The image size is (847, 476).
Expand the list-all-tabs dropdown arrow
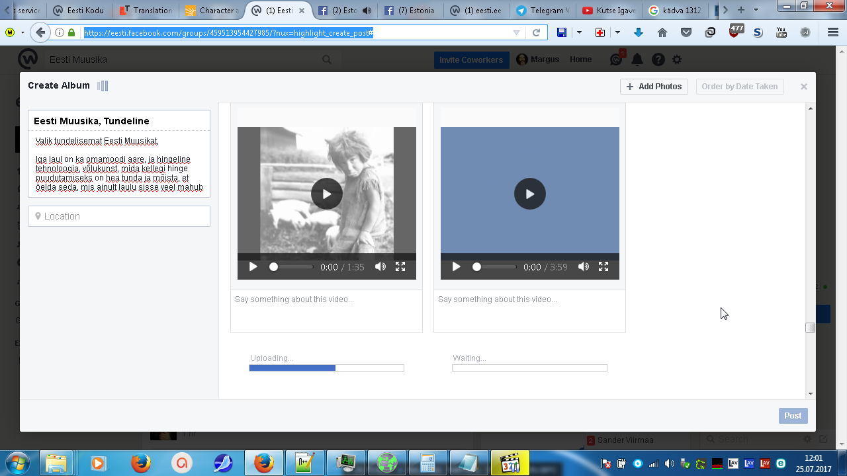[756, 10]
